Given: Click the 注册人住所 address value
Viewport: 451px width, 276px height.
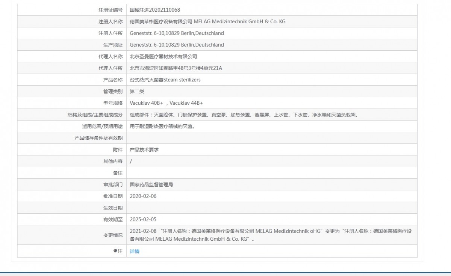Looking at the screenshot, I should point(177,33).
